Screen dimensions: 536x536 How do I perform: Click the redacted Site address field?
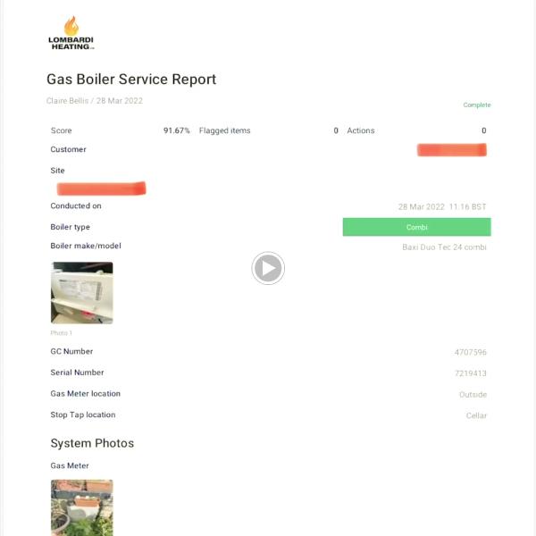101,188
